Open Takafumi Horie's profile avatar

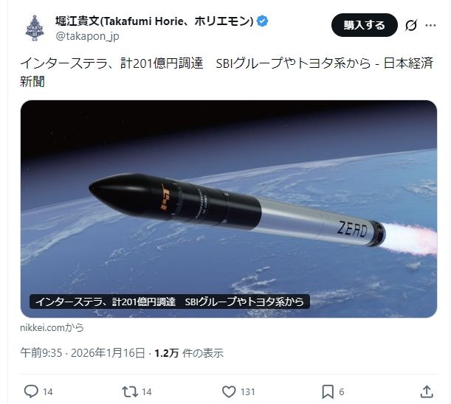35,28
